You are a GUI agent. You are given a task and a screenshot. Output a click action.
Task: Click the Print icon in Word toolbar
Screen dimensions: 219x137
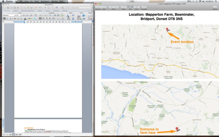18,8
